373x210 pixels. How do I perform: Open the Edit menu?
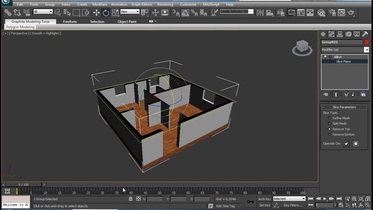coord(20,4)
